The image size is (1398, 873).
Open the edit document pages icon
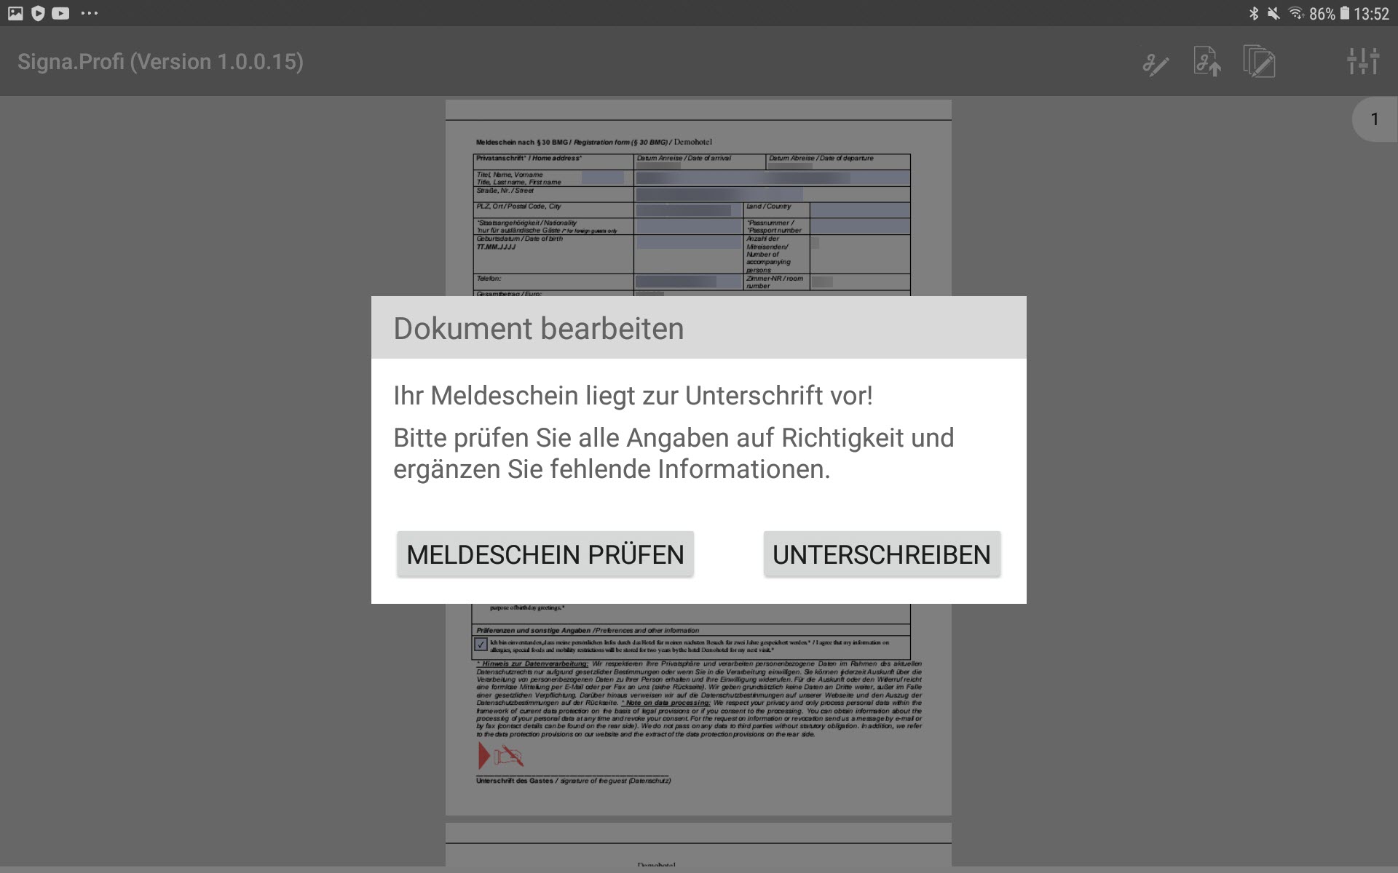tap(1259, 62)
